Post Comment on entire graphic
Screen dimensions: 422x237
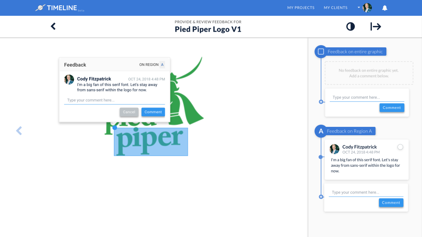pyautogui.click(x=392, y=108)
